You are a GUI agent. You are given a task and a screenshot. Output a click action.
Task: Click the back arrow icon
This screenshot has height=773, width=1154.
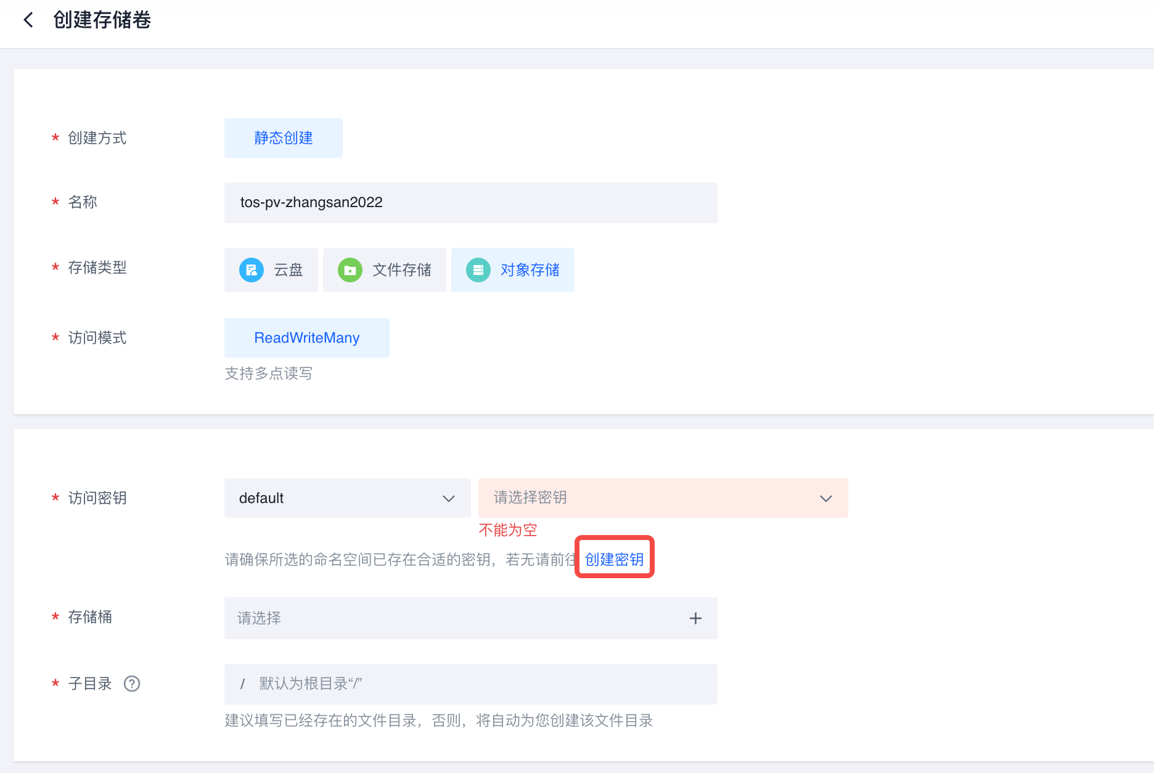(x=28, y=20)
